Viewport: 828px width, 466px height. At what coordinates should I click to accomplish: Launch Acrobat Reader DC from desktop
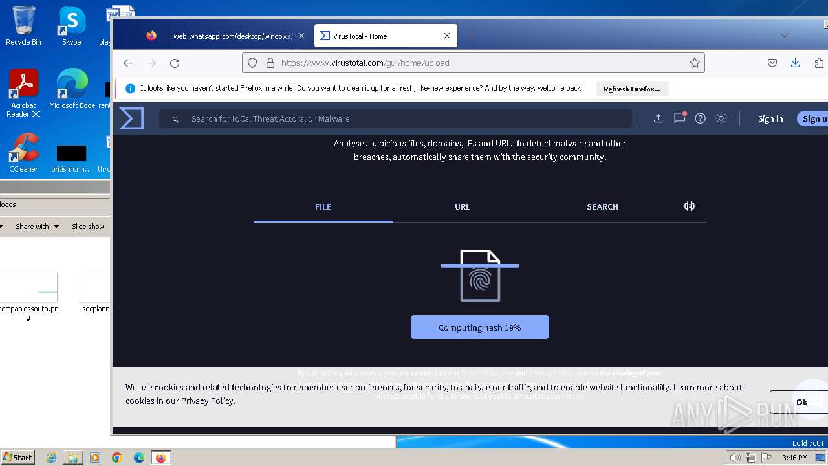pos(23,94)
